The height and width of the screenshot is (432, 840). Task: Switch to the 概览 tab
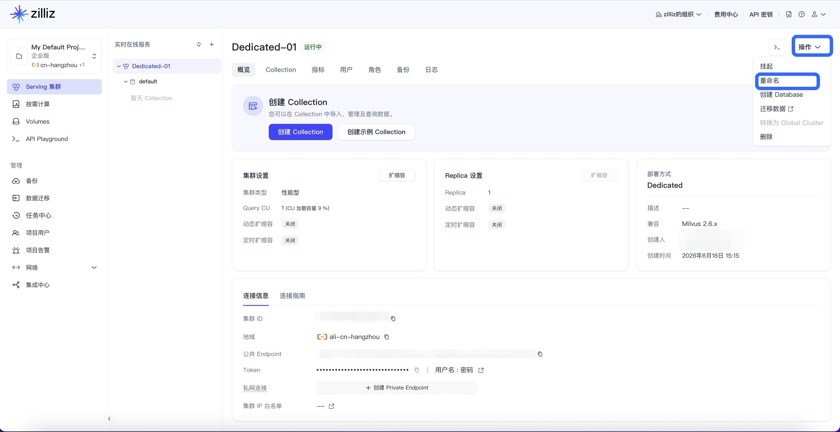tap(244, 70)
